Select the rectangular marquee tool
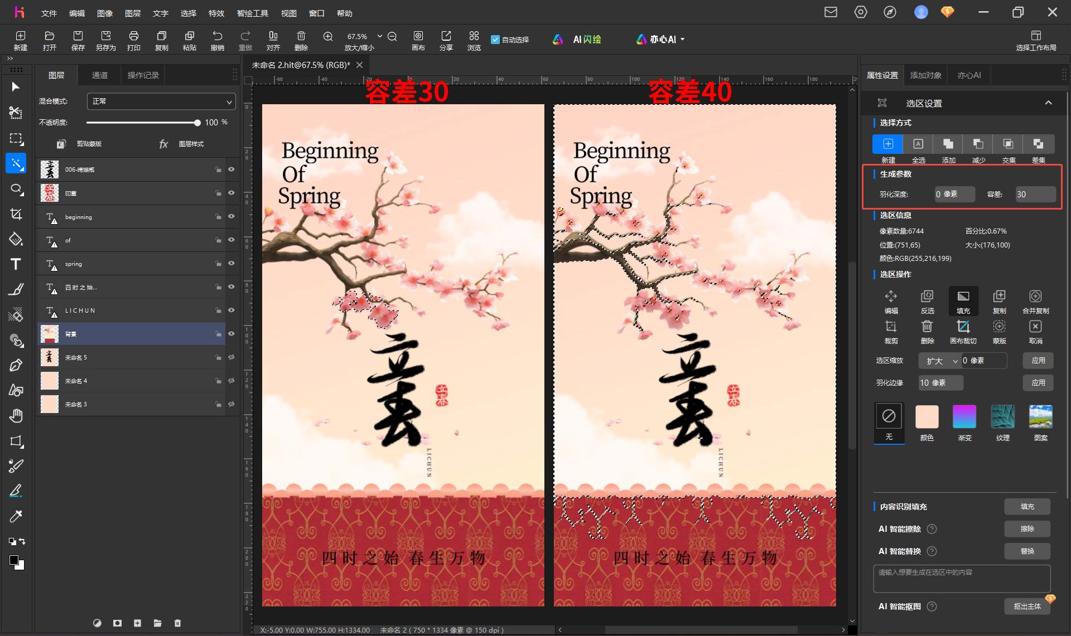This screenshot has width=1071, height=636. pyautogui.click(x=16, y=138)
